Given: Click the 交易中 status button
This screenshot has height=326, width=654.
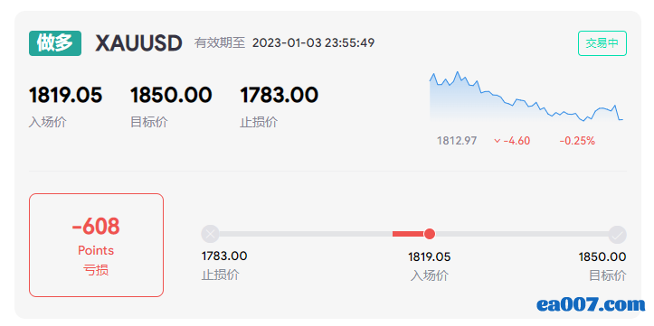Looking at the screenshot, I should point(602,43).
